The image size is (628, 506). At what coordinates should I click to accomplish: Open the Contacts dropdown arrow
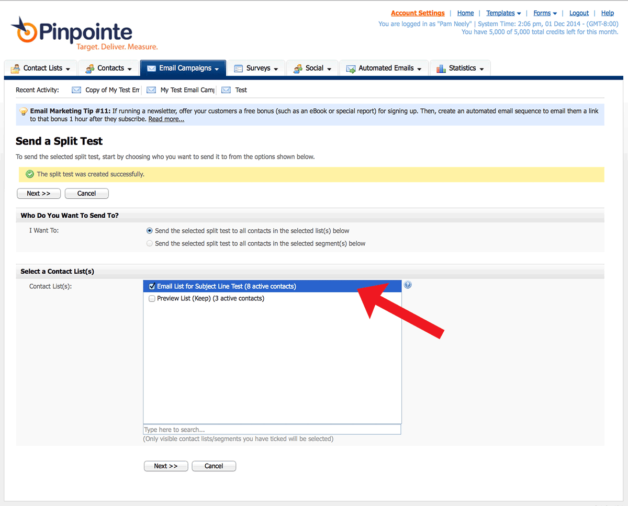click(129, 69)
